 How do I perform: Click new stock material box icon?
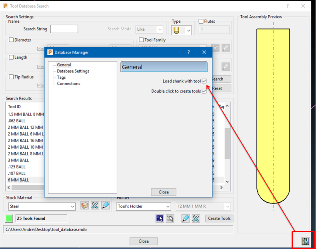(84, 205)
